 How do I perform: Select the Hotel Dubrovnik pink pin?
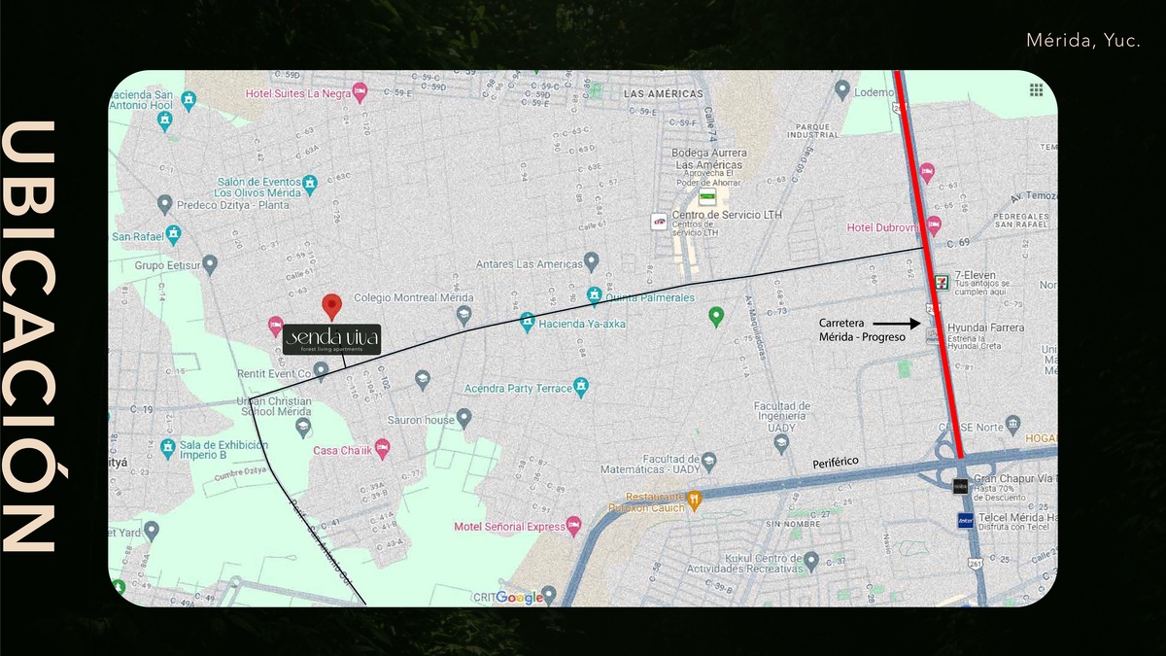[934, 226]
